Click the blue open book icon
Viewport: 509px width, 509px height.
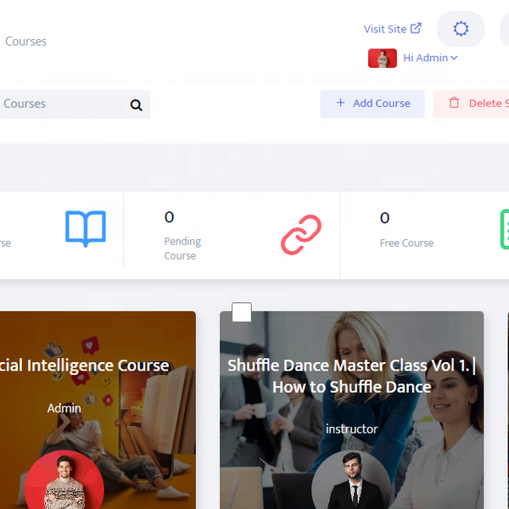(x=86, y=228)
